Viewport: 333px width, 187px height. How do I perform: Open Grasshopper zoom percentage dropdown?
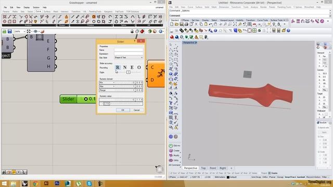(24, 31)
